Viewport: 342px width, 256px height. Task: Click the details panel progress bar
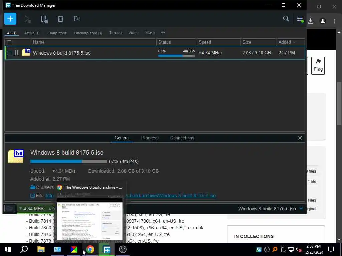(x=69, y=162)
